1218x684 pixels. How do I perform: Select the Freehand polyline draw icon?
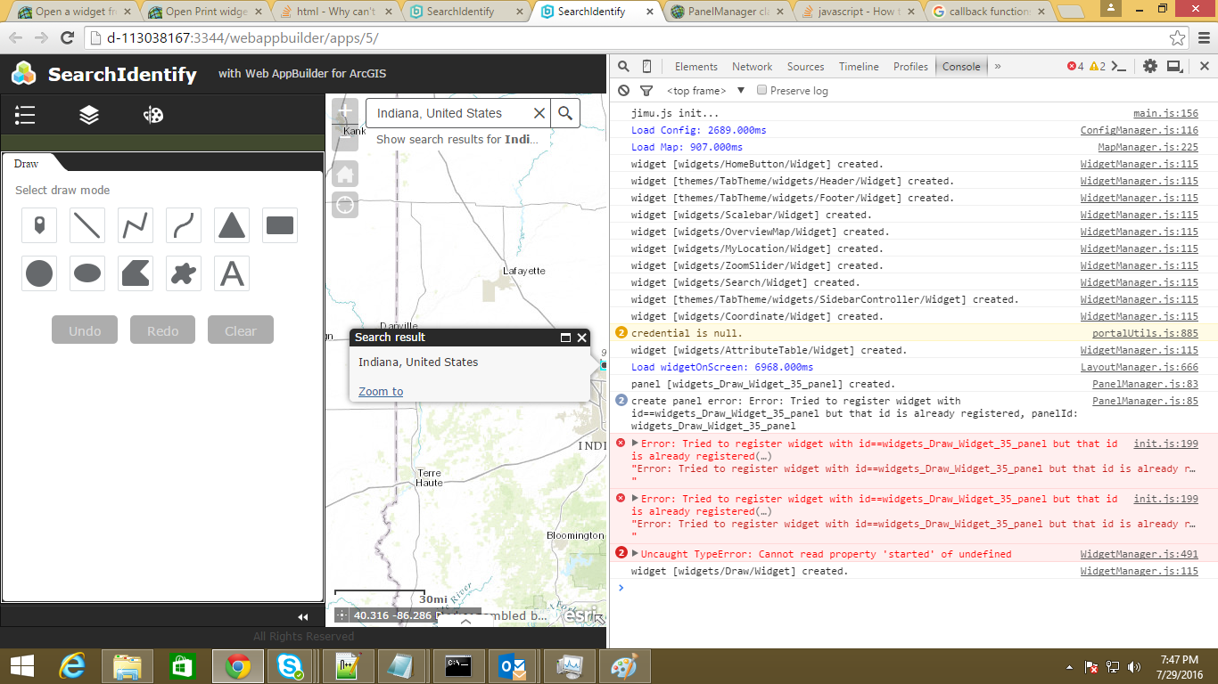pyautogui.click(x=184, y=226)
